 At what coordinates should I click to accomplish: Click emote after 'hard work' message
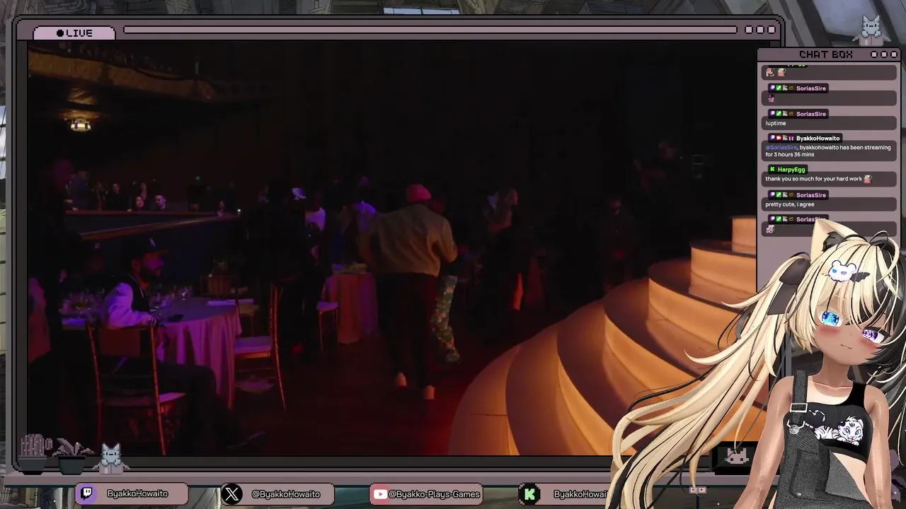(x=868, y=179)
